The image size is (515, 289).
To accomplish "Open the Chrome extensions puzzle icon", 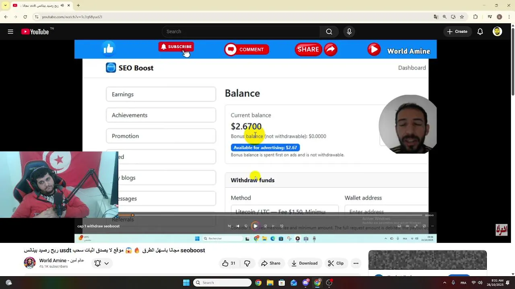I will (x=476, y=17).
